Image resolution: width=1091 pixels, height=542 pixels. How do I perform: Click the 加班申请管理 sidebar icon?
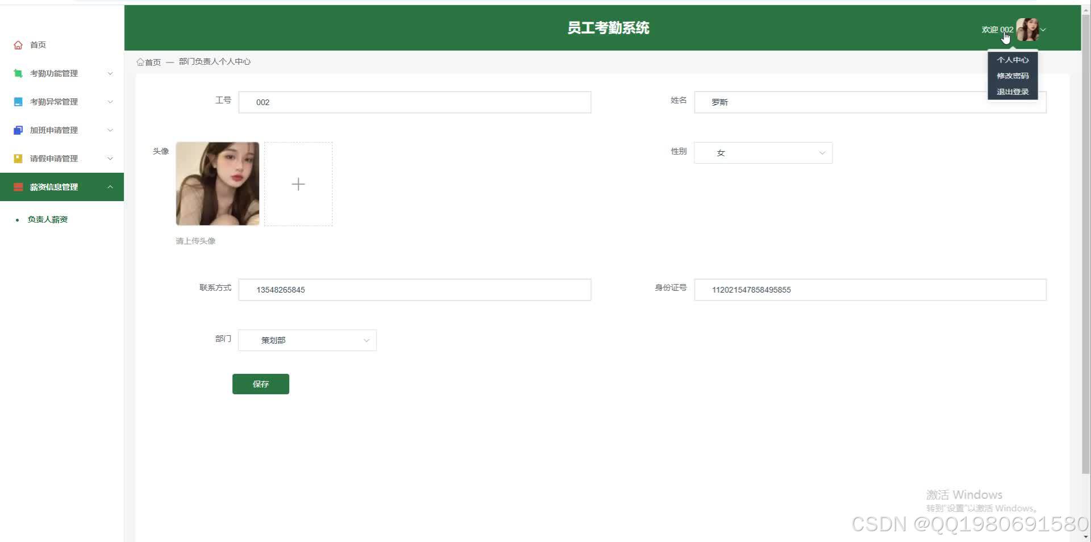(x=18, y=130)
